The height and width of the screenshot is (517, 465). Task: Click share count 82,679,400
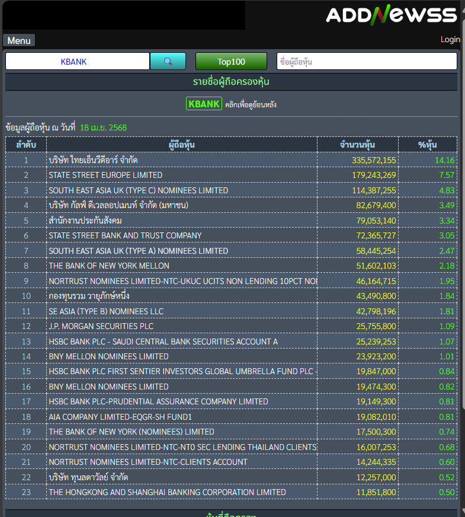click(x=376, y=205)
